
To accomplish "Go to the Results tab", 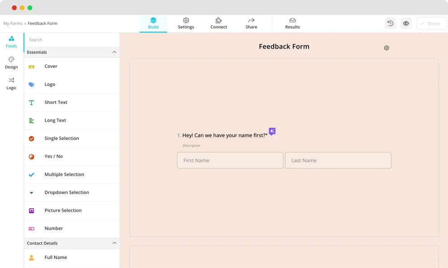I will pyautogui.click(x=292, y=23).
